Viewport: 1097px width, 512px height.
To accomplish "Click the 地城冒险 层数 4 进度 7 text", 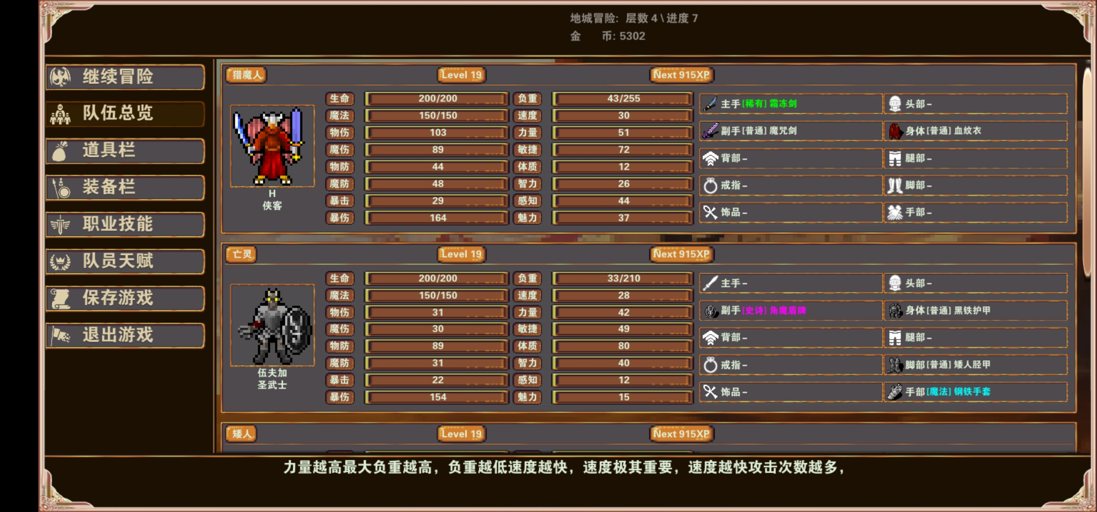I will click(634, 18).
